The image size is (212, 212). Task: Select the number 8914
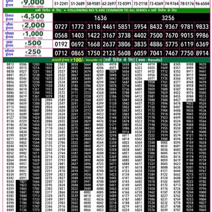click(203, 53)
